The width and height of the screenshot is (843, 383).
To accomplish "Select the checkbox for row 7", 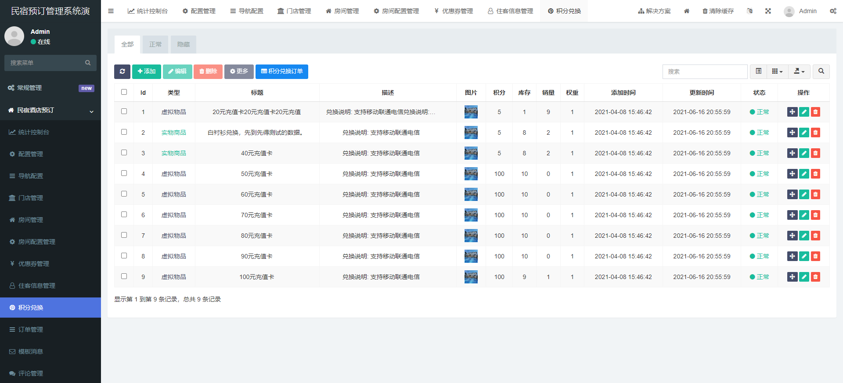I will [124, 235].
